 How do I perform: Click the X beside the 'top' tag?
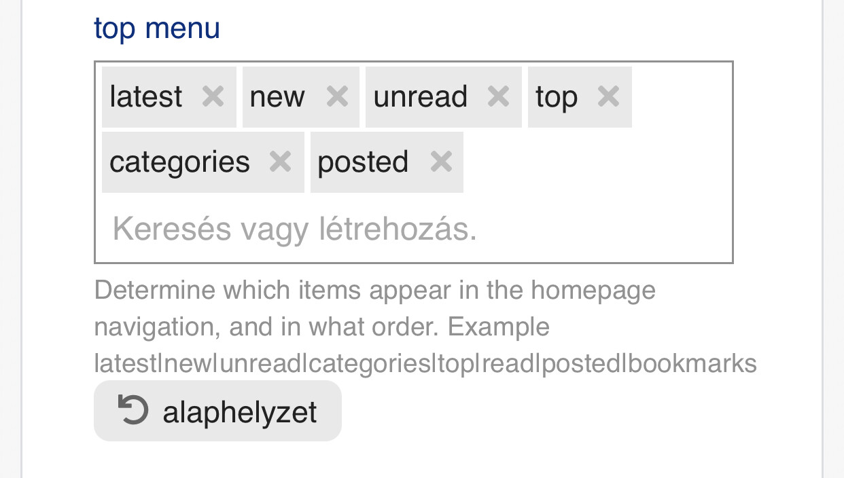click(608, 97)
